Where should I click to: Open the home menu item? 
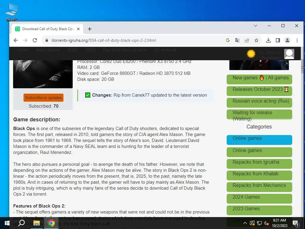23,50
